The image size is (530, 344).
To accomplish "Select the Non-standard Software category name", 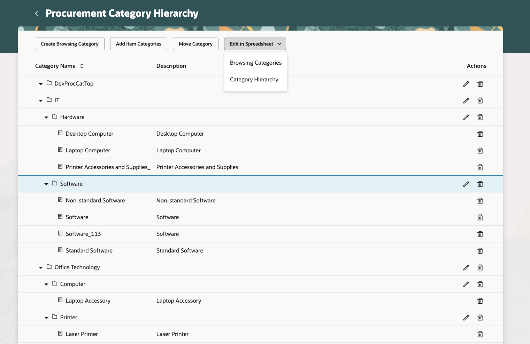I will click(95, 200).
